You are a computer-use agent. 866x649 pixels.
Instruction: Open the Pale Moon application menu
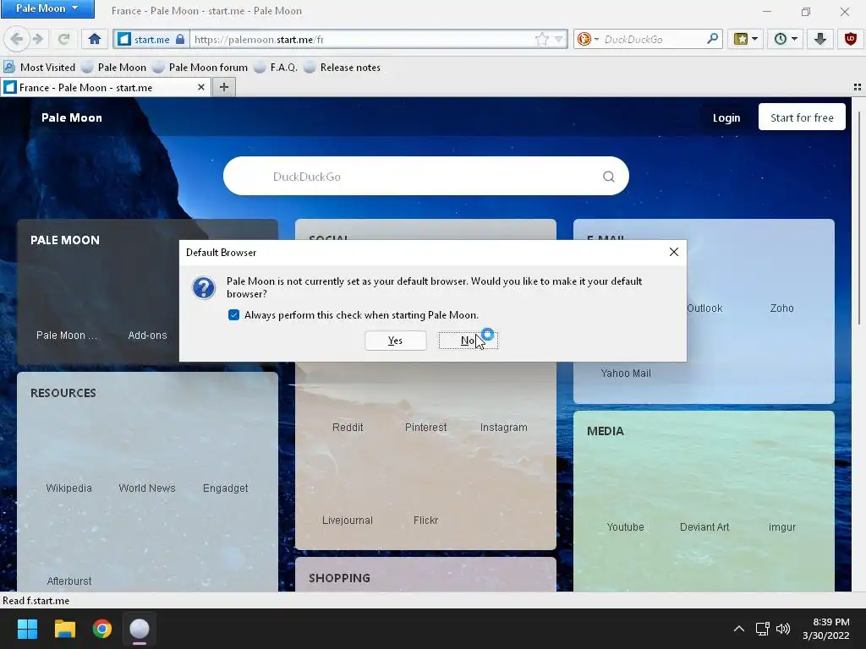click(x=47, y=8)
